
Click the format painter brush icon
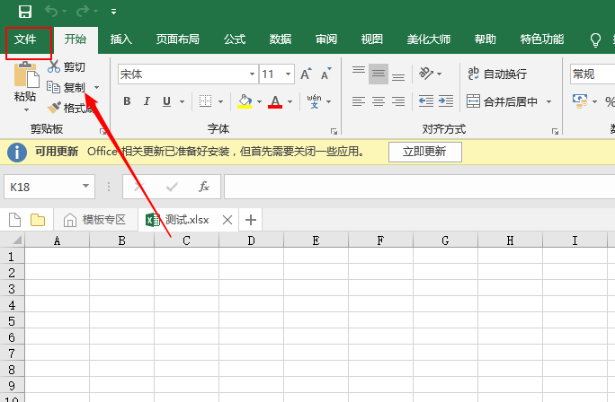click(54, 108)
